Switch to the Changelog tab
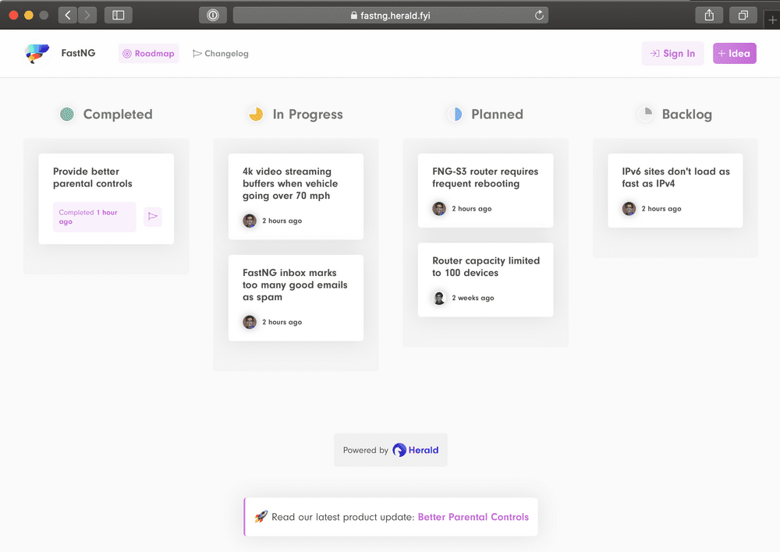Viewport: 780px width, 552px height. pos(221,54)
